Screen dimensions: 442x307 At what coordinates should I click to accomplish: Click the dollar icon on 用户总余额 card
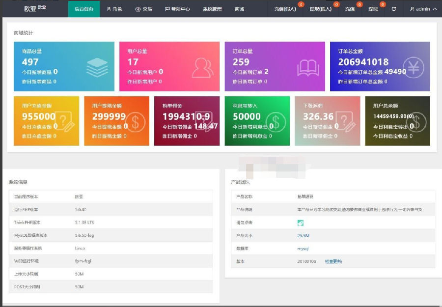tap(416, 122)
